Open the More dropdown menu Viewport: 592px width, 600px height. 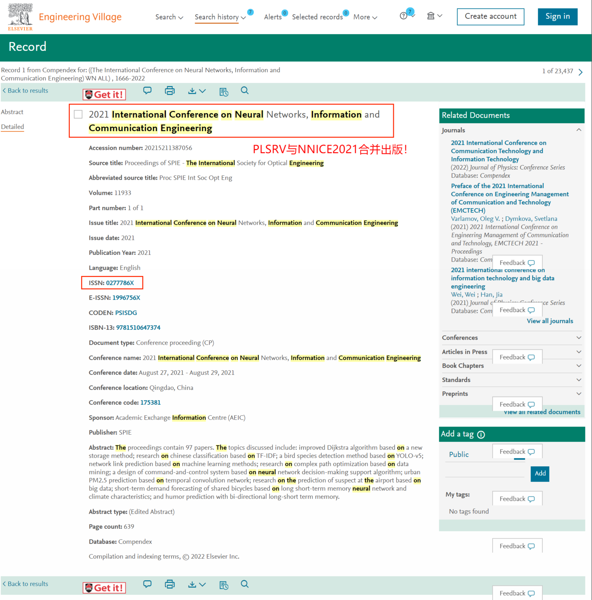365,17
